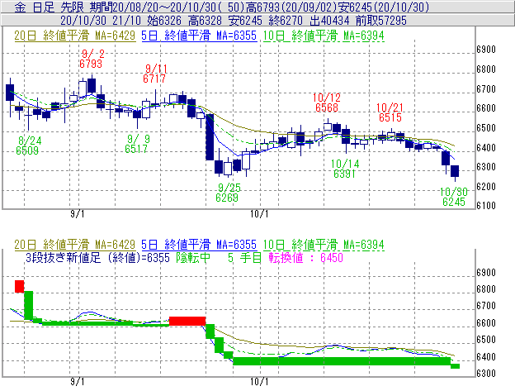Click the 6100 axis label of upper chart

point(486,206)
